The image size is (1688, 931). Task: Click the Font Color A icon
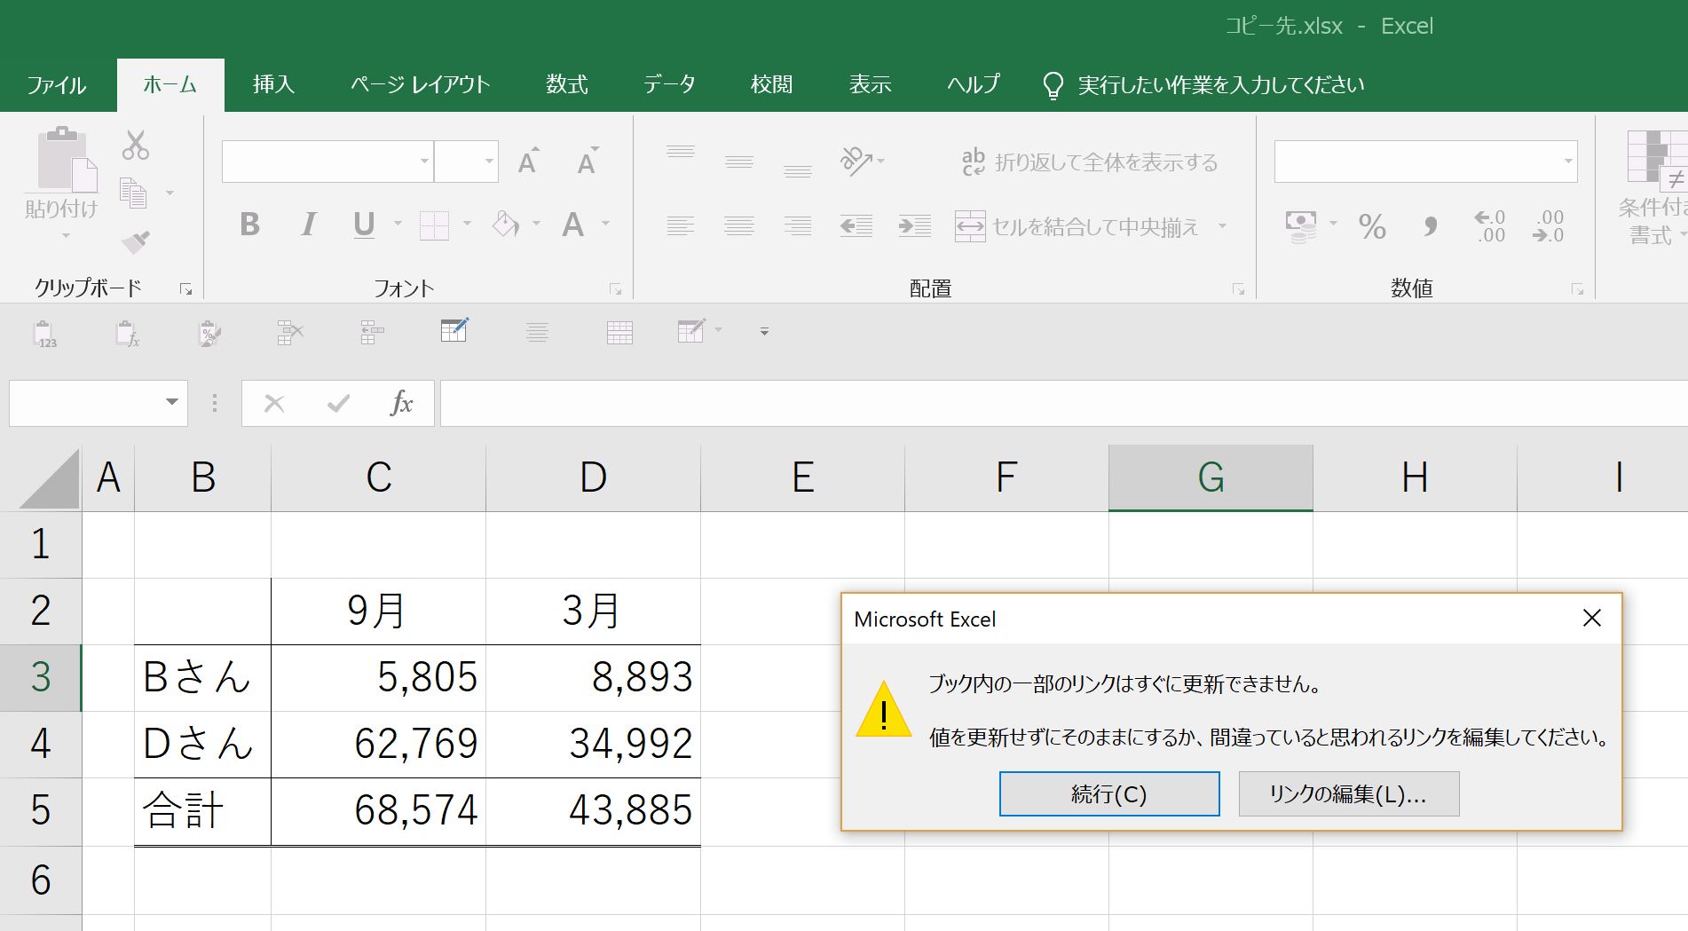click(x=573, y=225)
